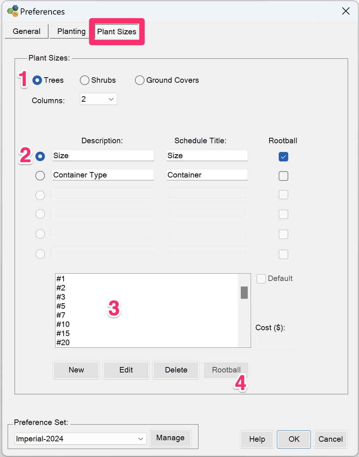Click the New button
The height and width of the screenshot is (457, 359).
click(76, 370)
